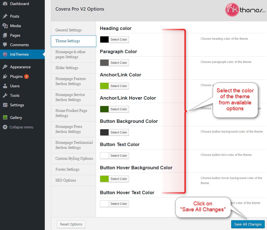Click Select Color for Anchor/Link Hover Color
Image resolution: width=267 pixels, height=230 pixels.
coord(119,109)
